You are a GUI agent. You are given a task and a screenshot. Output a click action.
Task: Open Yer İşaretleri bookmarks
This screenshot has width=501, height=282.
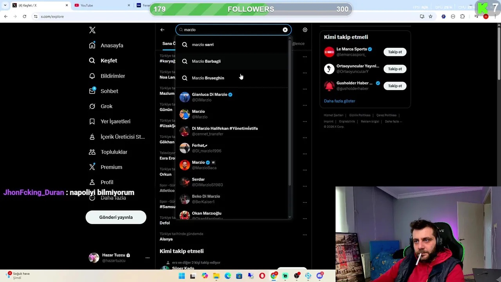point(110,121)
